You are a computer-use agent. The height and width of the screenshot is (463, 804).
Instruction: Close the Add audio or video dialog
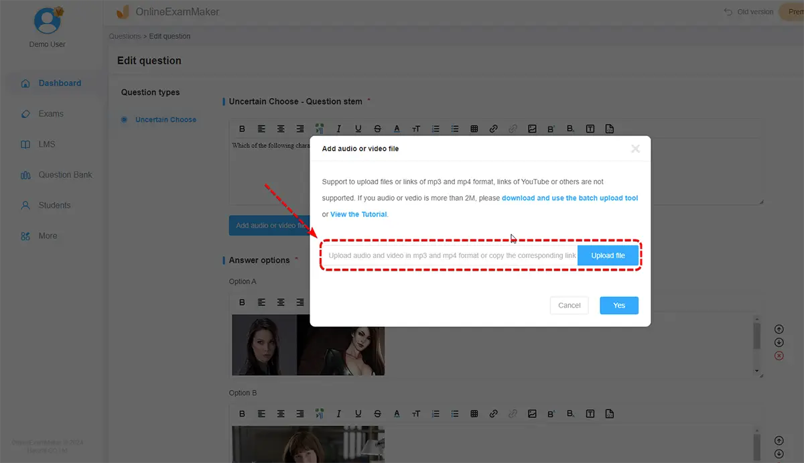coord(635,149)
